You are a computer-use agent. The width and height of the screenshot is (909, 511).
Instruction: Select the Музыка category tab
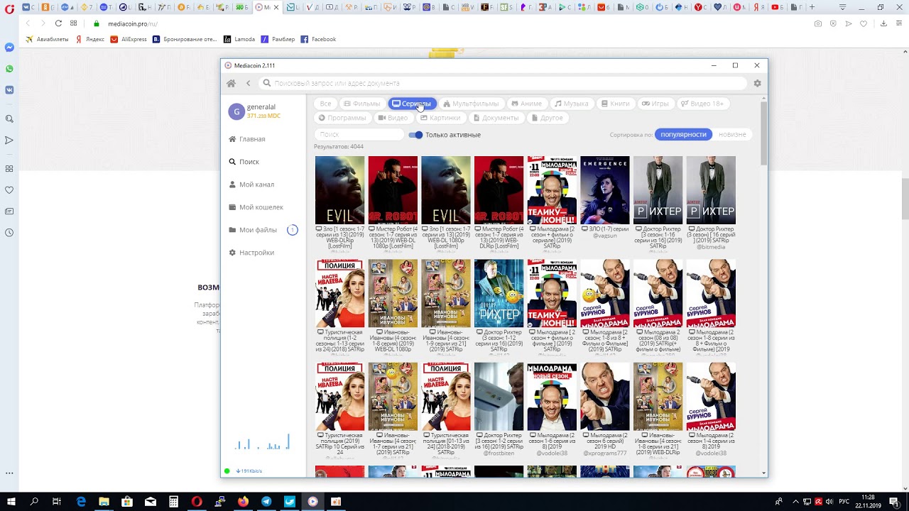[571, 104]
